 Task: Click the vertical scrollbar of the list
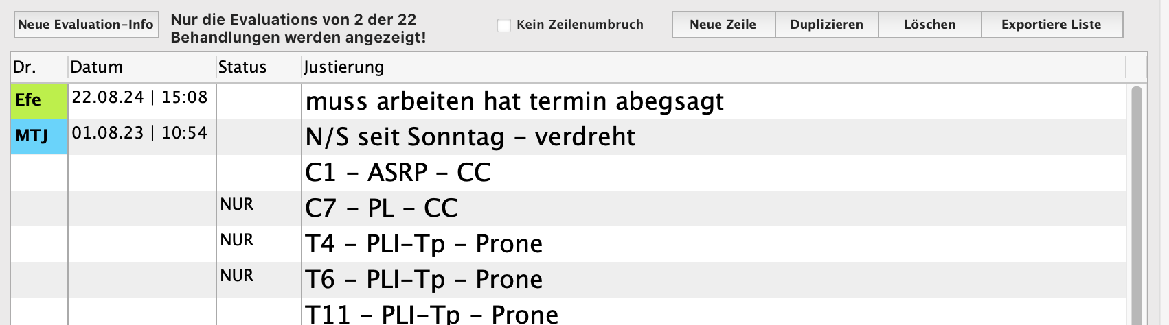tap(1136, 206)
